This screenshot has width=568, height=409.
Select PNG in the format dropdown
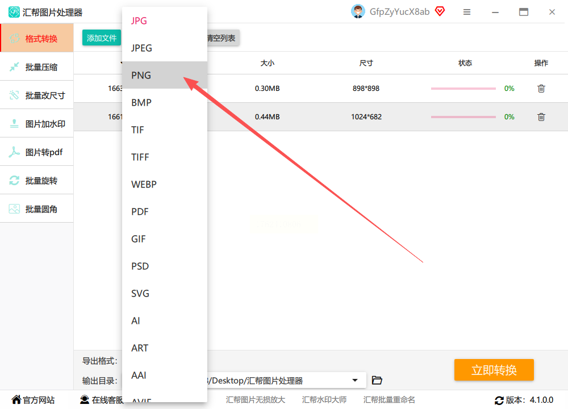click(x=165, y=75)
